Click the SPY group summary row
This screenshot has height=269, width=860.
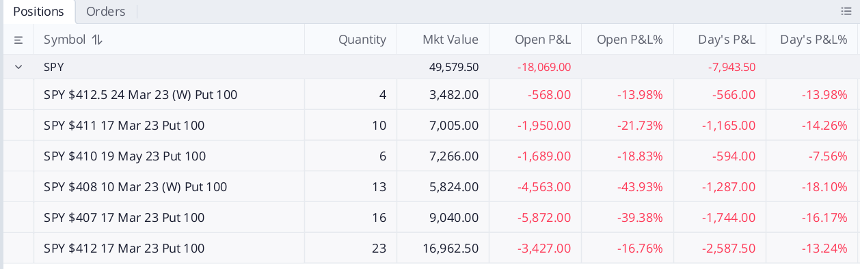coord(431,67)
